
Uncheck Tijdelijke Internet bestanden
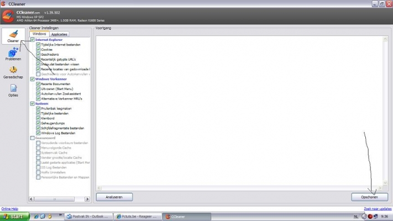click(x=38, y=45)
